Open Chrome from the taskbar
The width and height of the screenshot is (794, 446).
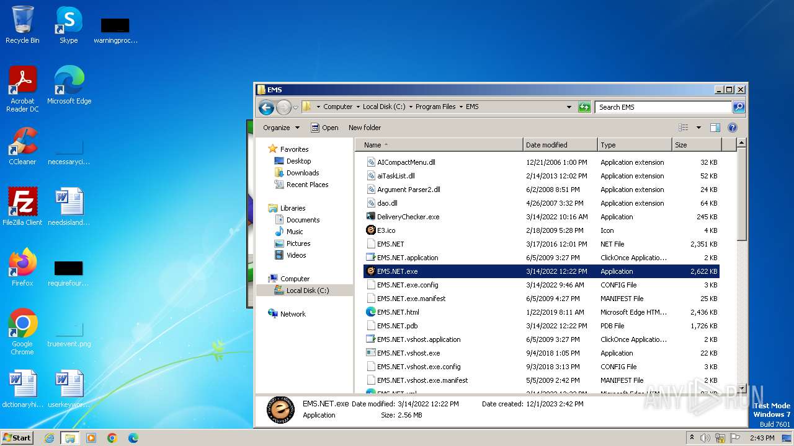click(x=112, y=438)
